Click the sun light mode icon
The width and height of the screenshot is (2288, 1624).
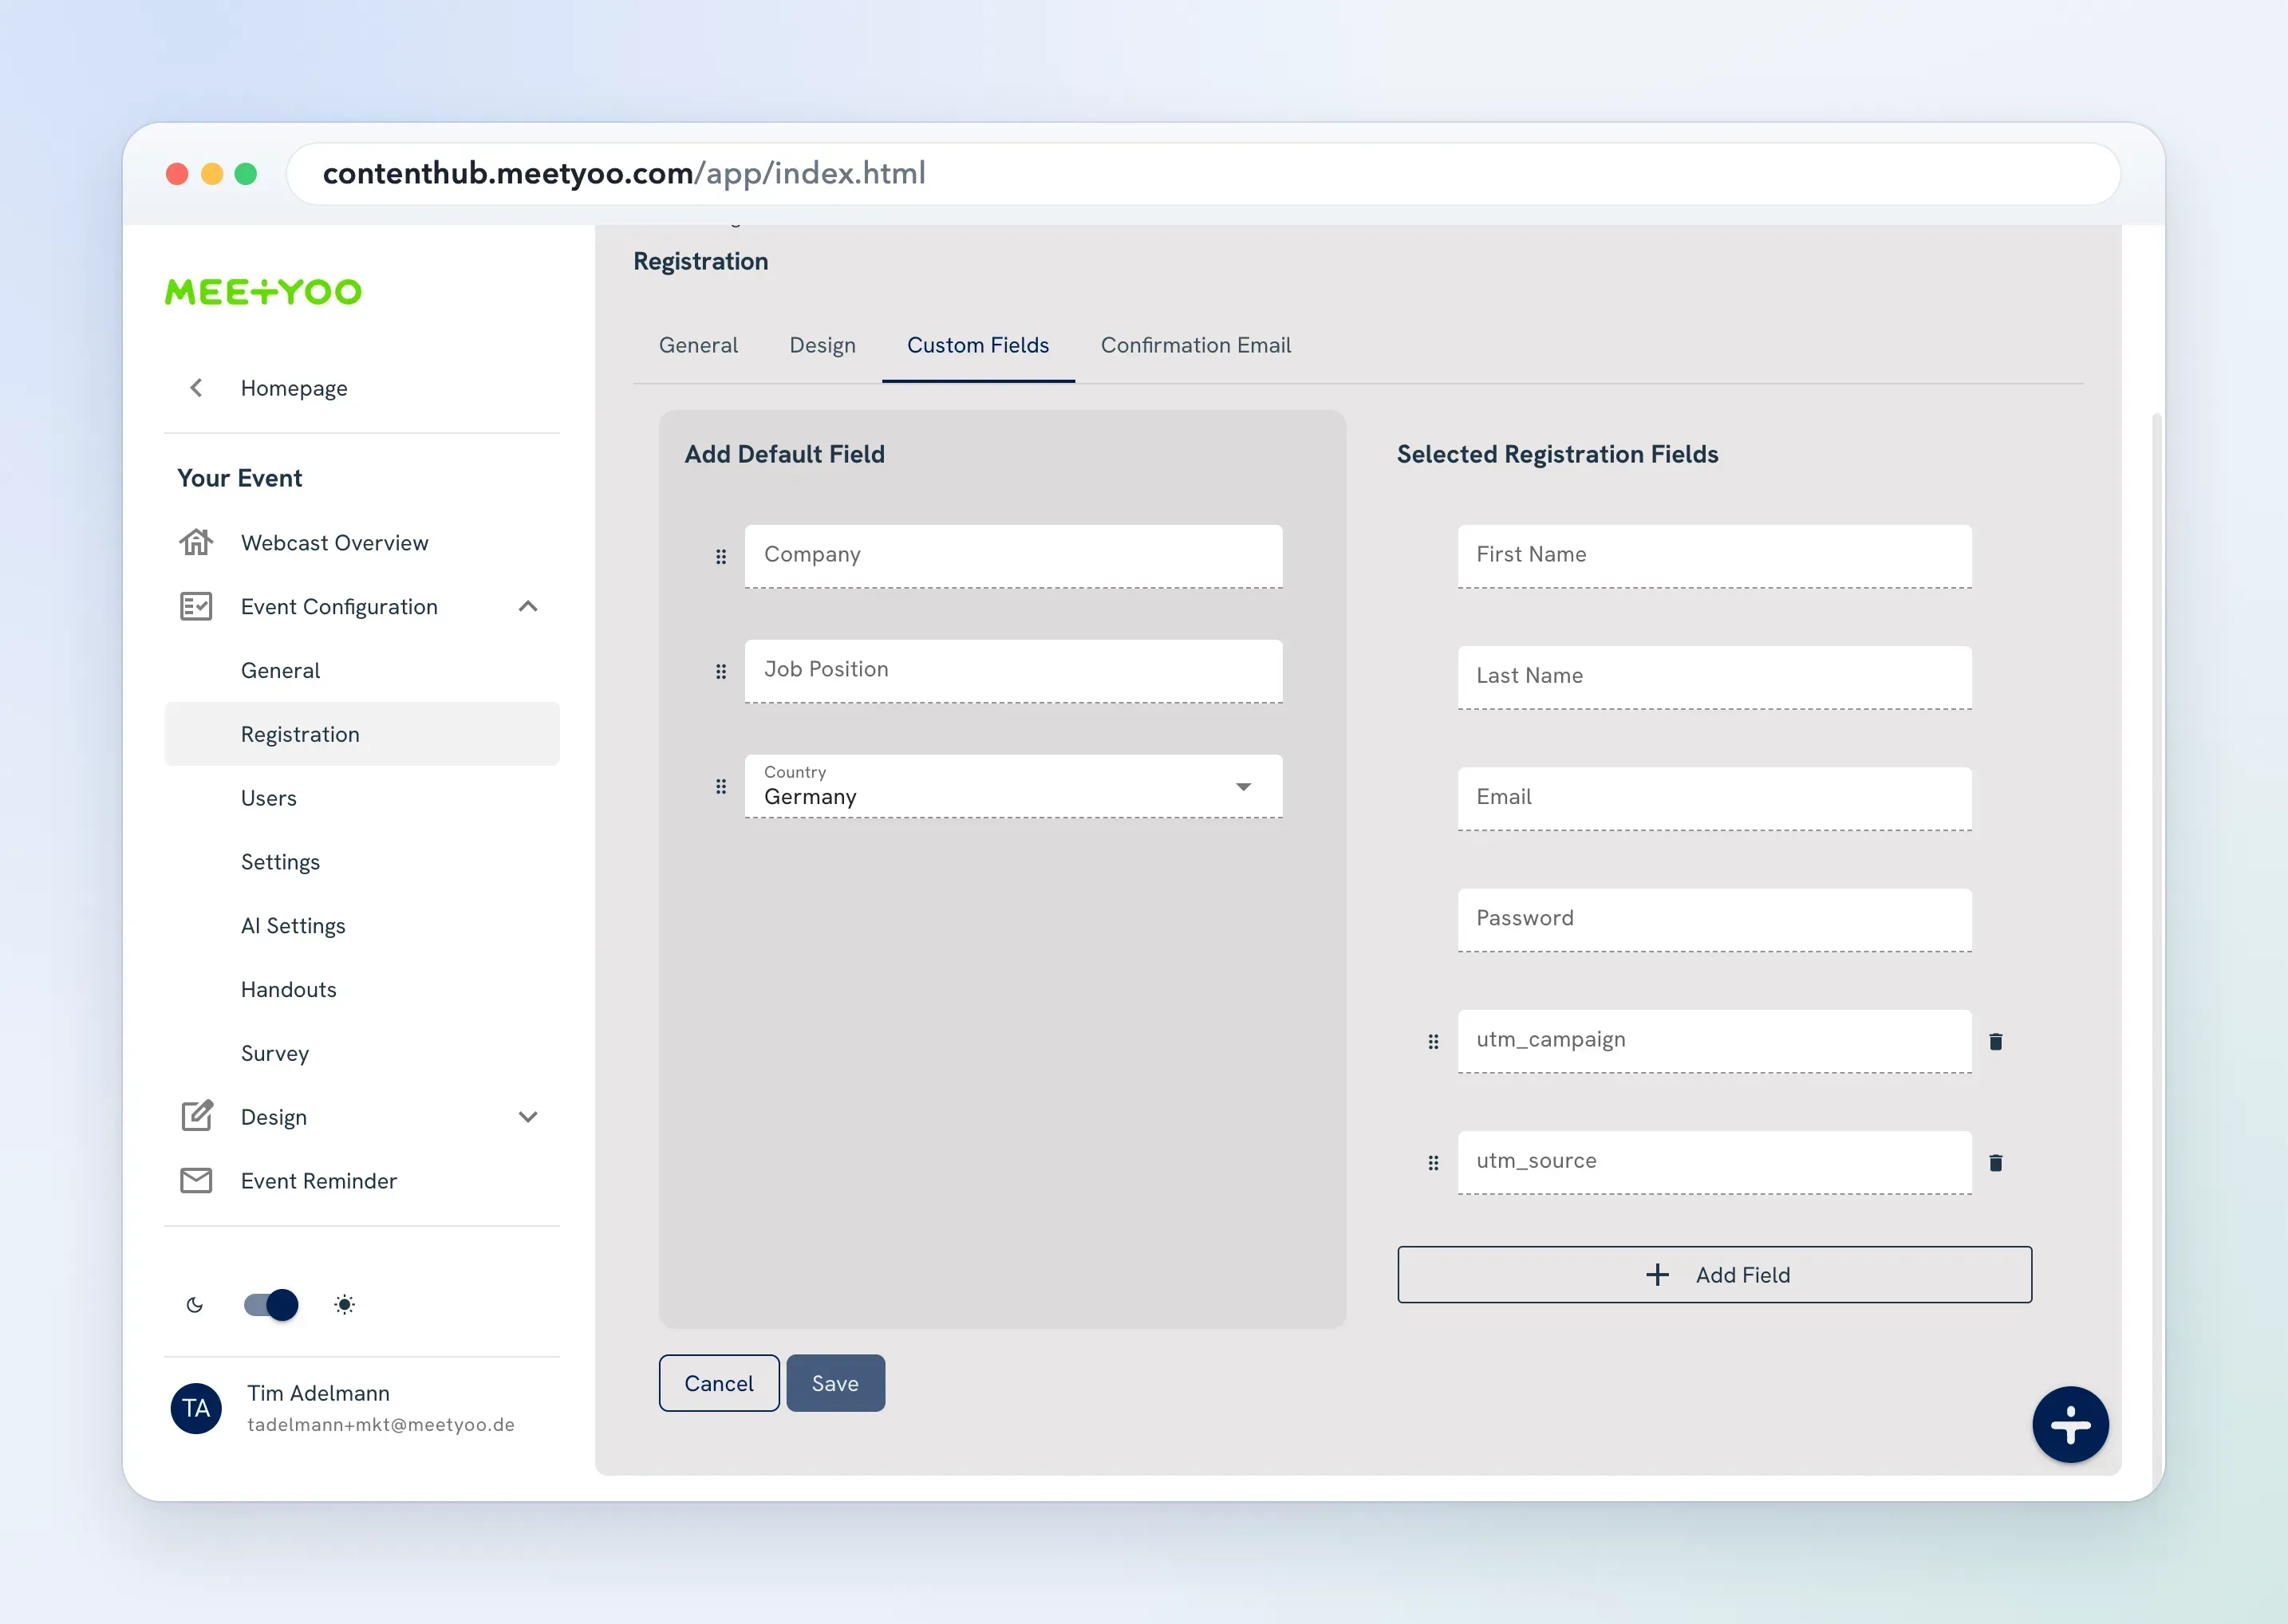tap(344, 1305)
